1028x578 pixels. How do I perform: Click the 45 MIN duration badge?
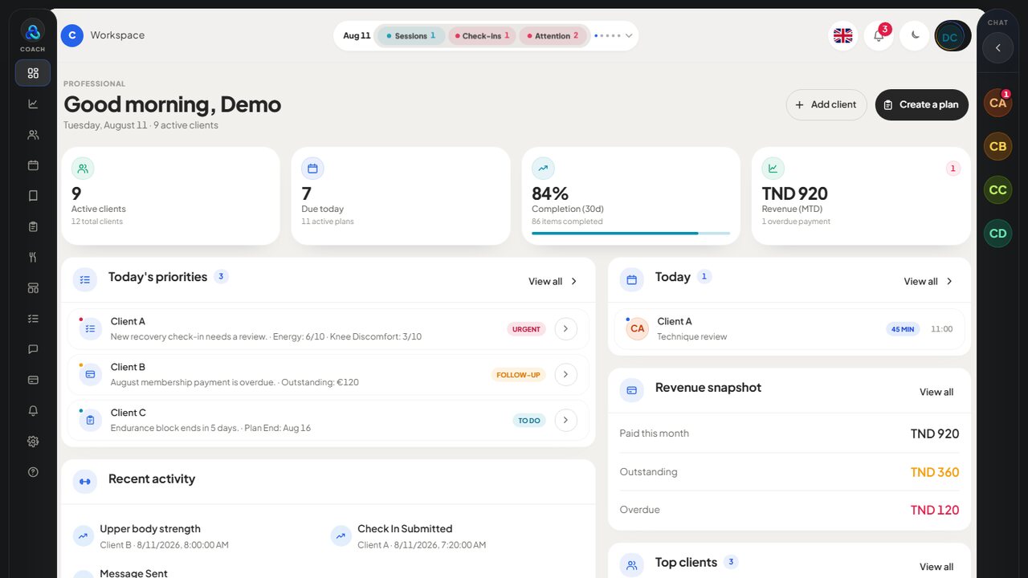903,329
